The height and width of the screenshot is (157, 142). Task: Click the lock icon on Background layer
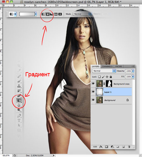(x=127, y=100)
